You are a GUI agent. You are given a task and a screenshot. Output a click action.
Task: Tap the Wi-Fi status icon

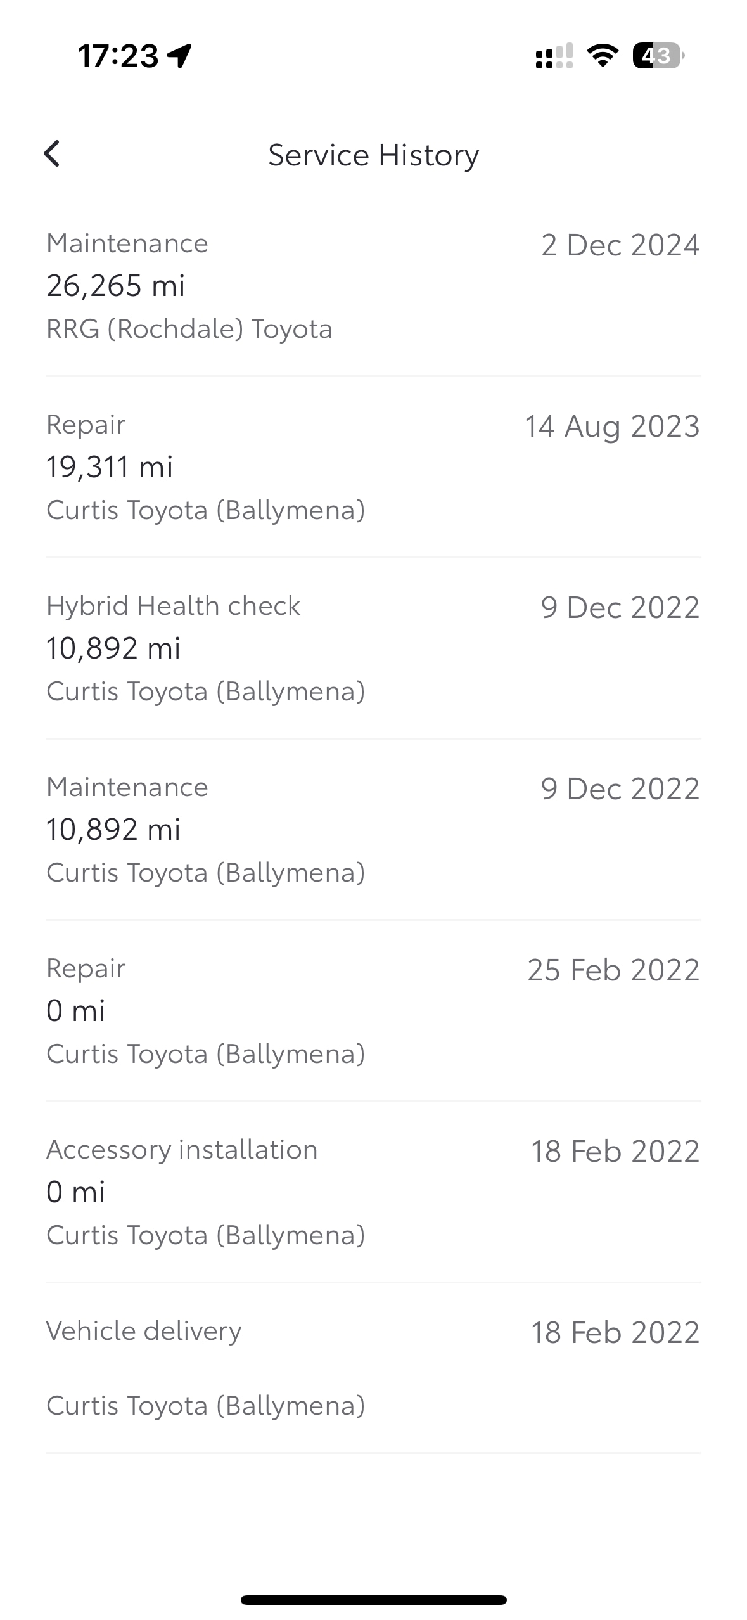[603, 56]
